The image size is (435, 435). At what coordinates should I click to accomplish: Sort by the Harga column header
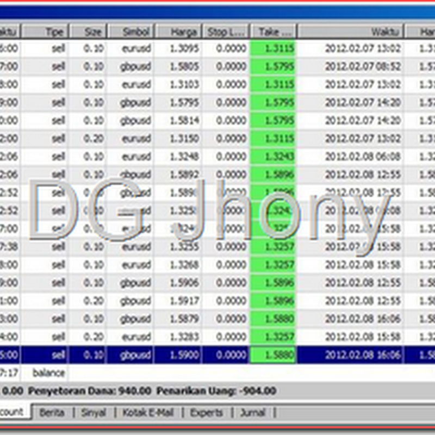(178, 32)
